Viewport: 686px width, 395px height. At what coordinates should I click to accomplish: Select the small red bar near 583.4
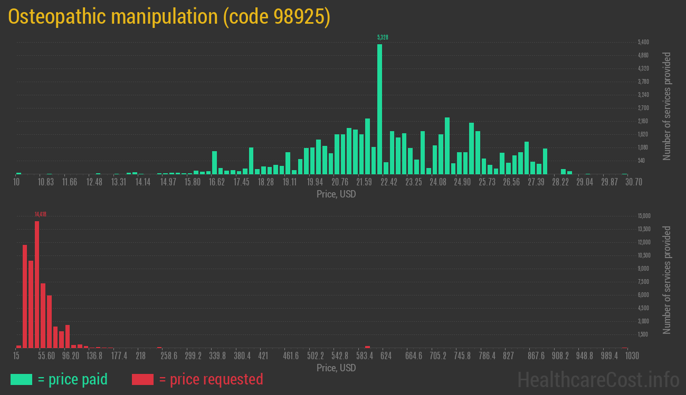coord(367,347)
